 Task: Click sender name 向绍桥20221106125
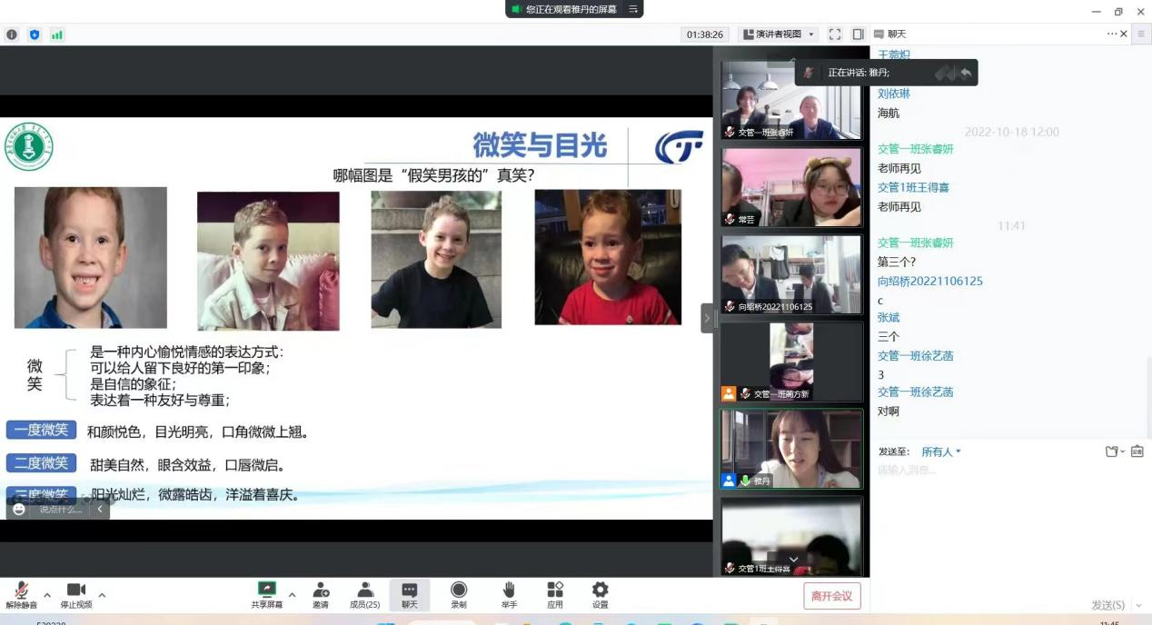click(x=930, y=281)
